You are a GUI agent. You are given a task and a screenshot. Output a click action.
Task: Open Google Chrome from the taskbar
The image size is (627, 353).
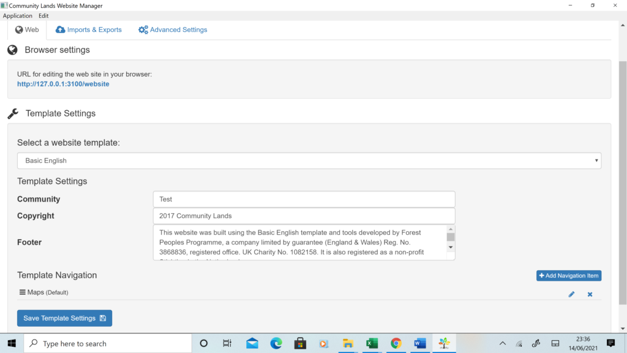(x=396, y=343)
